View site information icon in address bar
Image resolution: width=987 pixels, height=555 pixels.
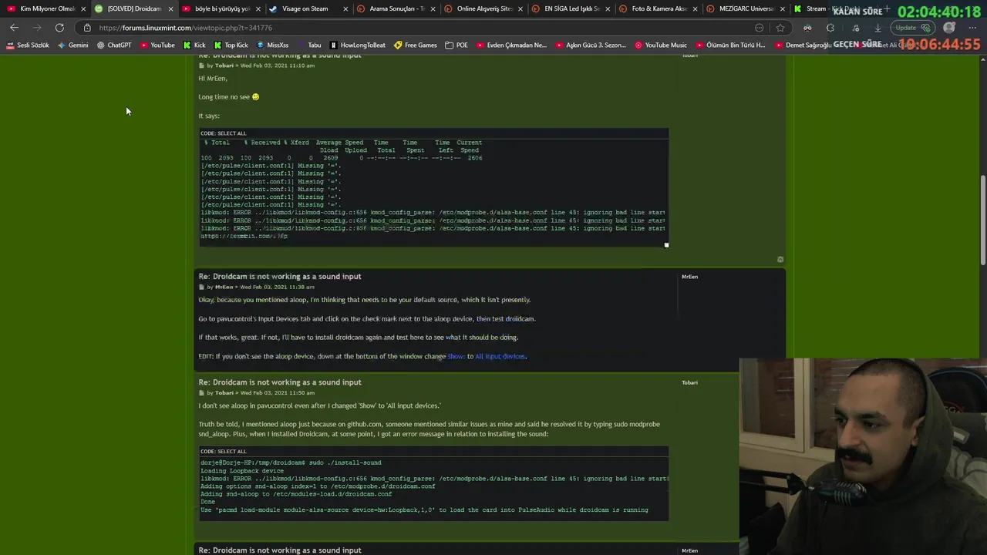tap(87, 28)
